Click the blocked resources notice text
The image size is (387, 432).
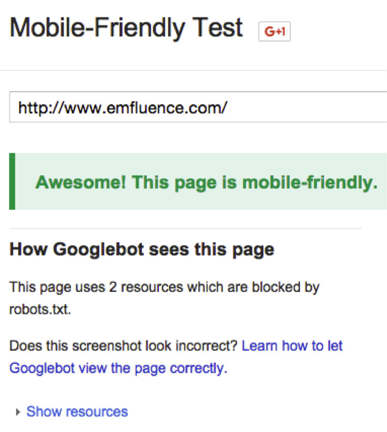tap(164, 287)
